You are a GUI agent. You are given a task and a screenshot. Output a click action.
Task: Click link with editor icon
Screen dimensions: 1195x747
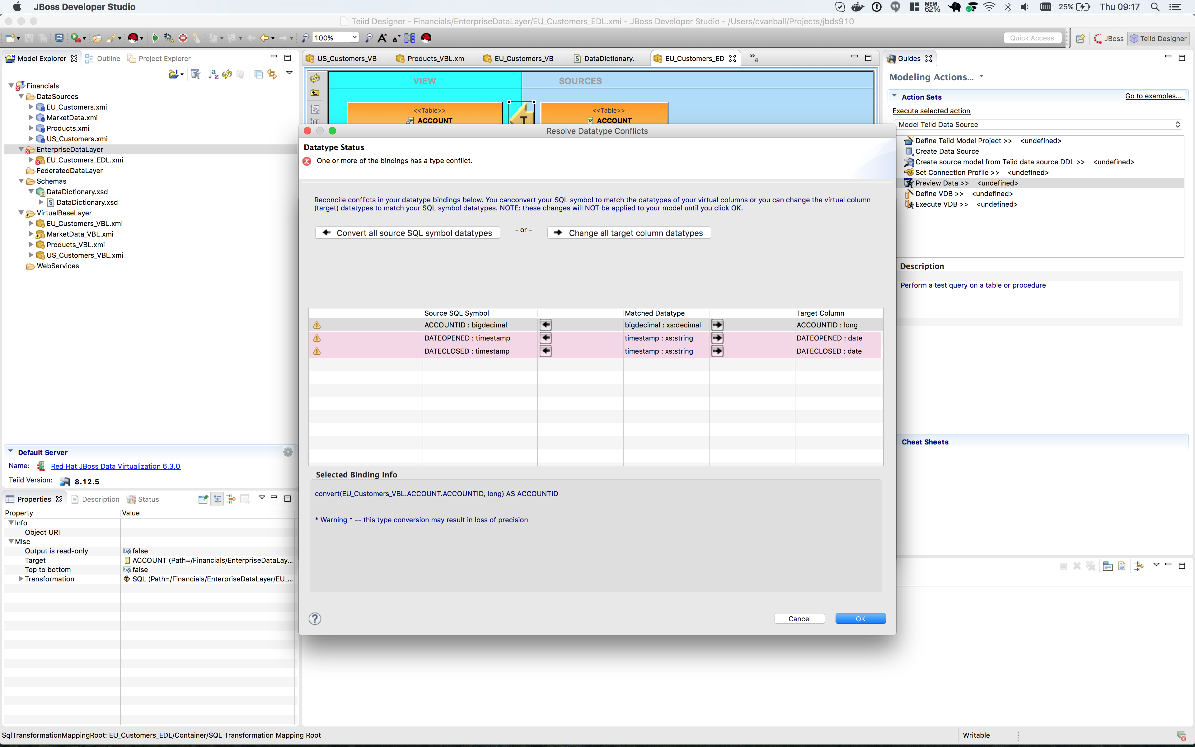(272, 74)
